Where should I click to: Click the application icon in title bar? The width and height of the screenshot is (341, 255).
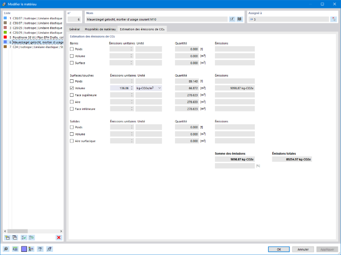click(x=4, y=4)
